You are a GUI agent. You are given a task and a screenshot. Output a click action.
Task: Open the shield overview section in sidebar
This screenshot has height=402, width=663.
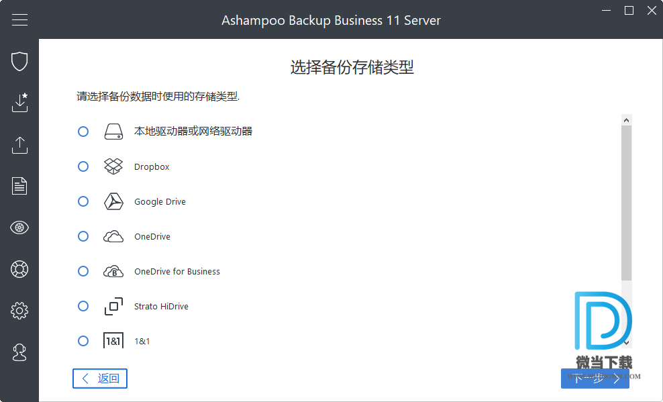(19, 61)
